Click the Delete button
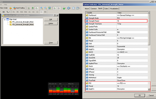This screenshot has width=156, height=99. pos(51,23)
